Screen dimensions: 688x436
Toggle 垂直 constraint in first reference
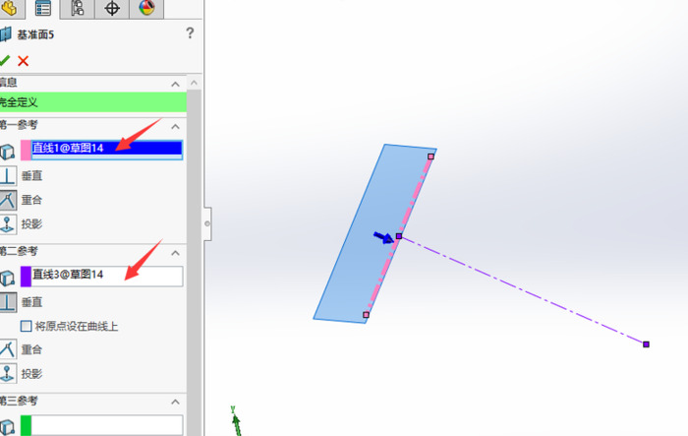[8, 175]
